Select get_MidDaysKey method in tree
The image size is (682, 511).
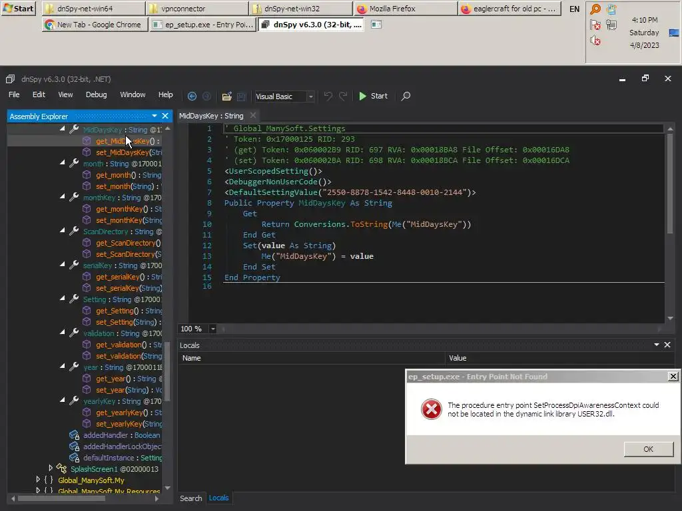click(127, 141)
